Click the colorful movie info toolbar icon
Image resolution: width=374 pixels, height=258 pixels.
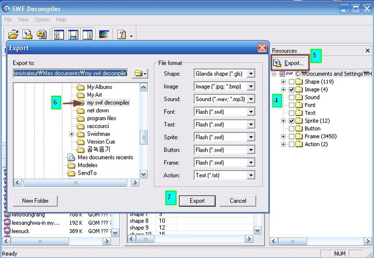tap(104, 35)
